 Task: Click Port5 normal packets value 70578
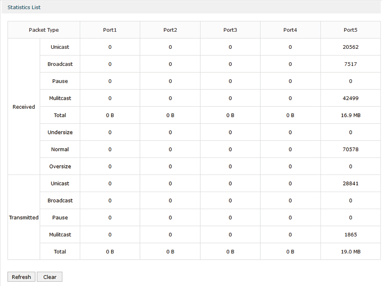[x=351, y=149]
